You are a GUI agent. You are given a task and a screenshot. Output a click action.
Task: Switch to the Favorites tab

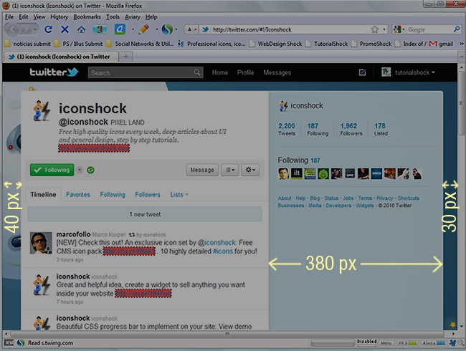[78, 195]
